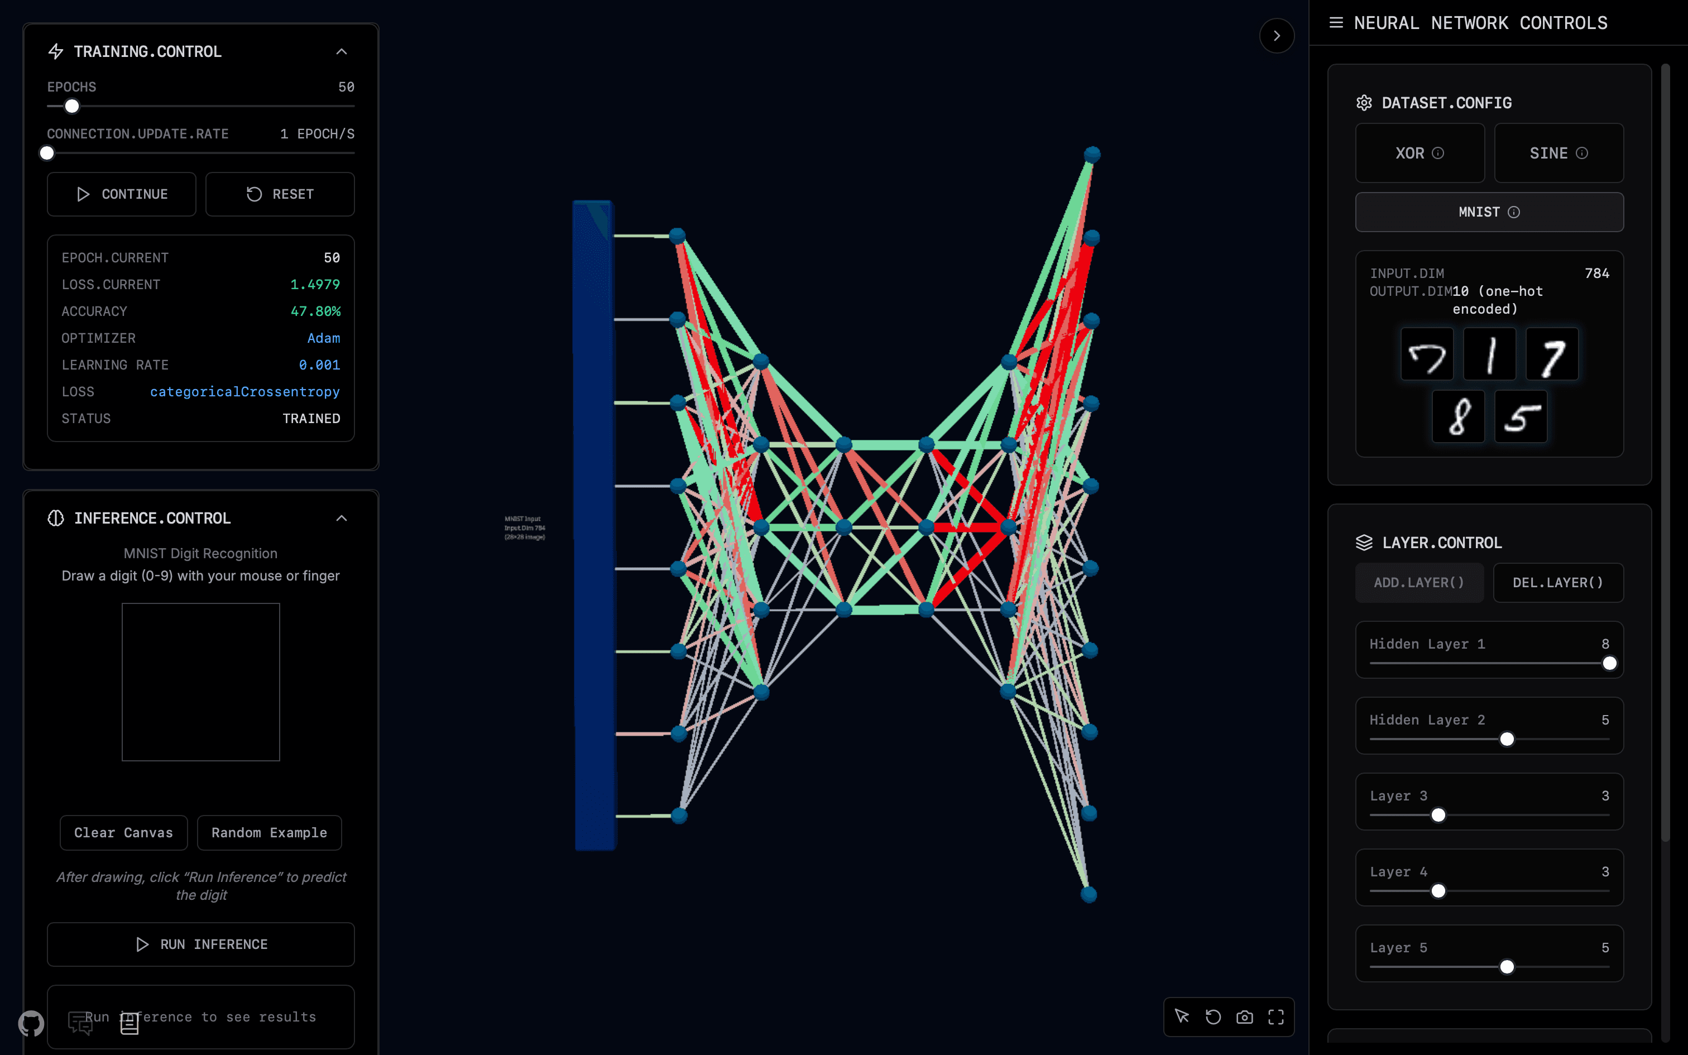The image size is (1688, 1055).
Task: Collapse the Inference.Control panel
Action: tap(341, 518)
